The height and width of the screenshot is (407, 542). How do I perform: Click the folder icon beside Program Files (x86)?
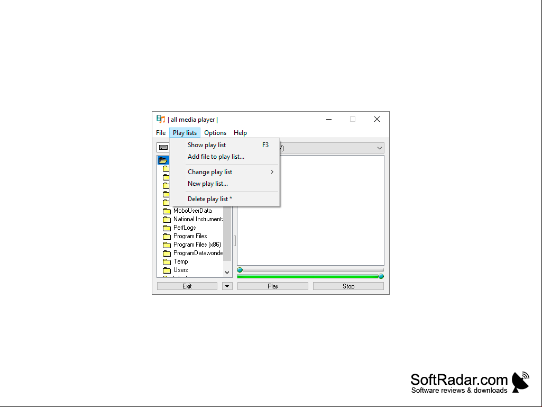167,245
